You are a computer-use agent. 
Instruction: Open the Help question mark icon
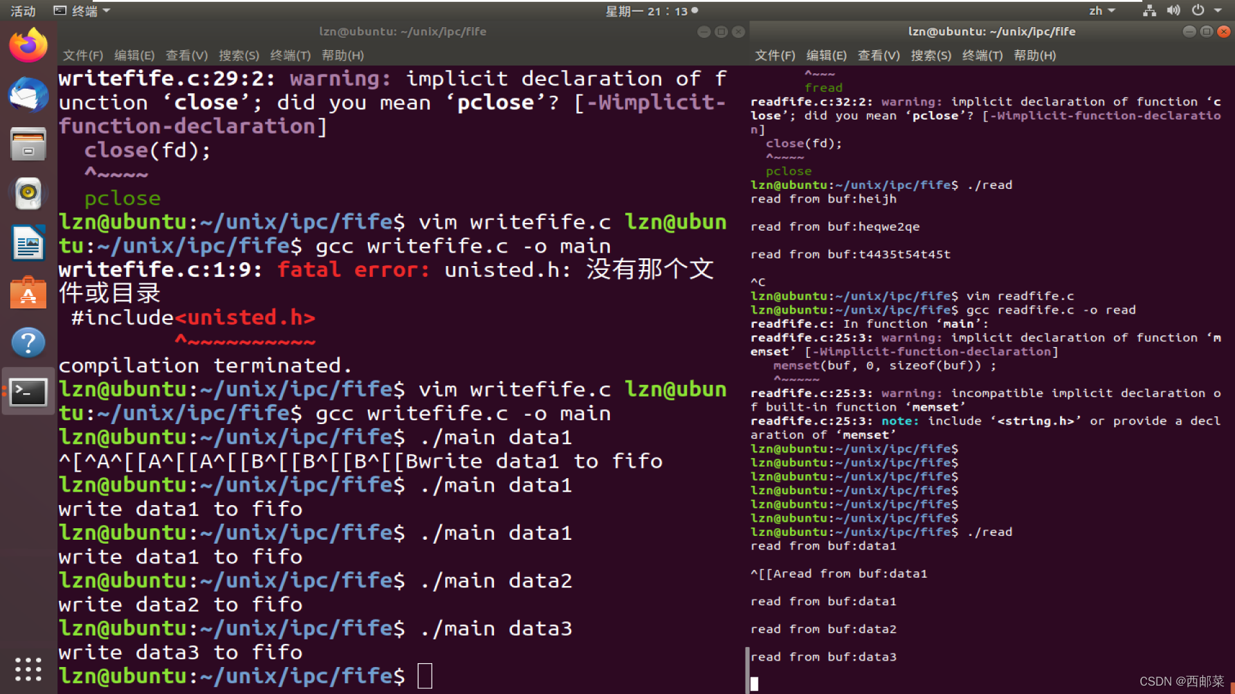pyautogui.click(x=28, y=343)
